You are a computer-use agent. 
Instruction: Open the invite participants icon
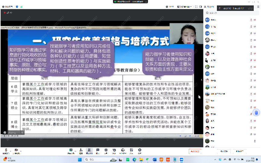point(81,151)
